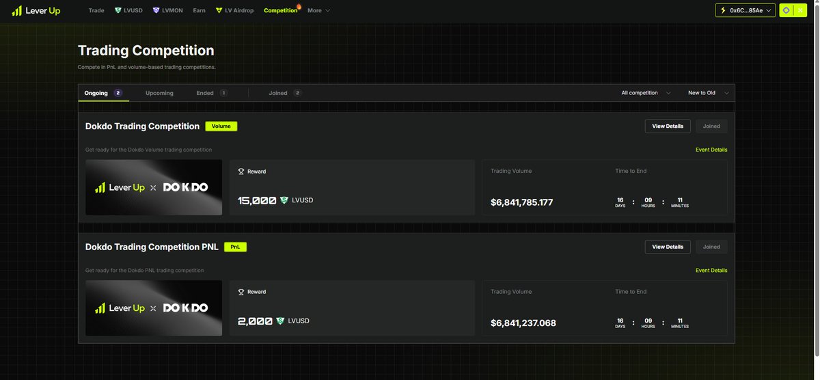Viewport: 820px width, 380px height.
Task: Switch to the Joined tab
Action: click(285, 93)
